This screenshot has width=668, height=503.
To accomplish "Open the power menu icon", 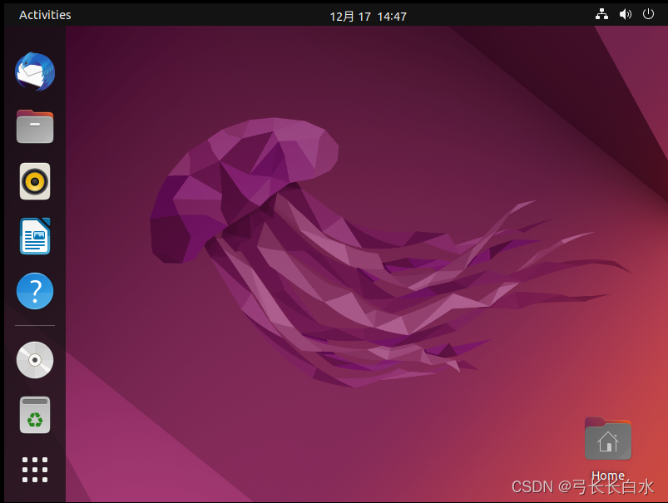I will [648, 14].
